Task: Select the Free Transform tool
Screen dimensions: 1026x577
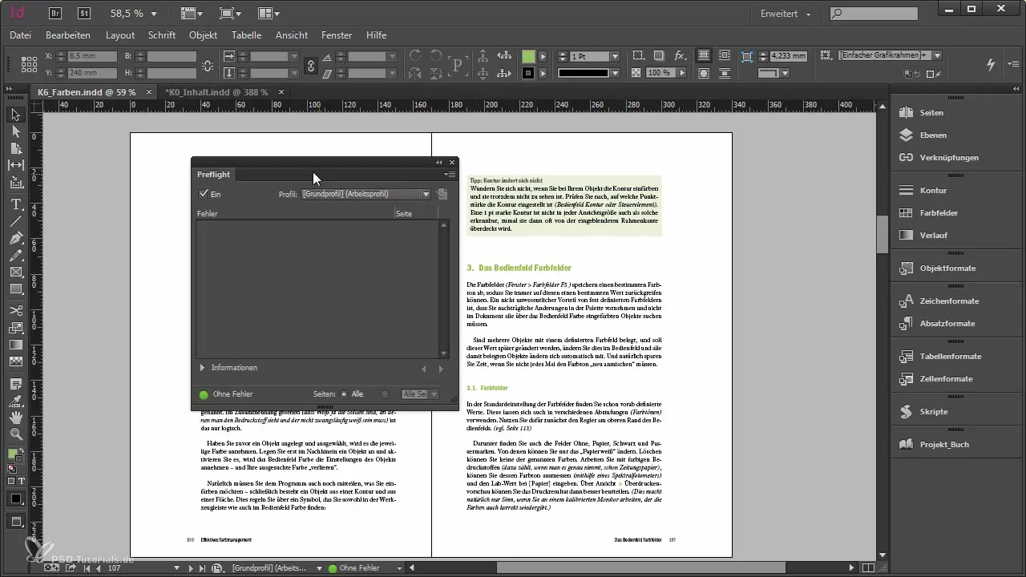Action: point(16,328)
